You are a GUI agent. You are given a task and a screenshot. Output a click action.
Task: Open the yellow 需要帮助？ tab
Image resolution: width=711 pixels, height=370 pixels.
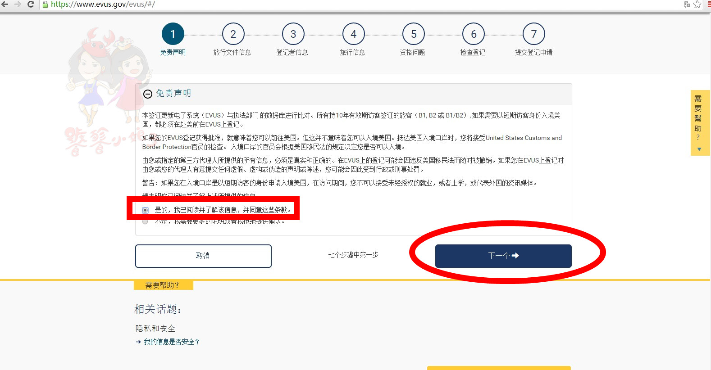pyautogui.click(x=163, y=285)
